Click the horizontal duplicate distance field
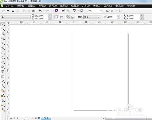The height and width of the screenshot is (120, 152). pos(133,16)
